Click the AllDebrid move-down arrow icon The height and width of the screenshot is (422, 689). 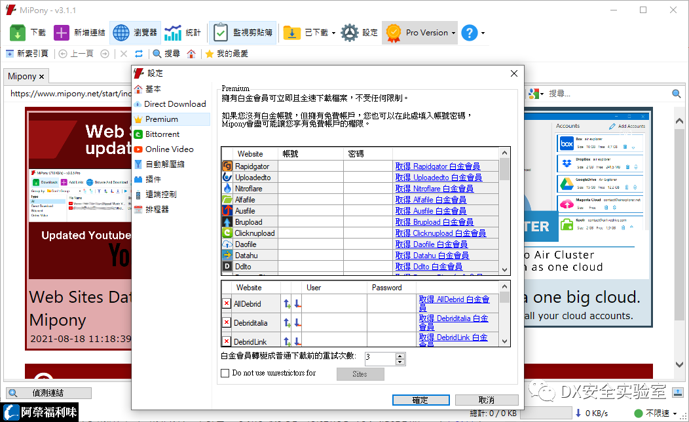click(297, 303)
